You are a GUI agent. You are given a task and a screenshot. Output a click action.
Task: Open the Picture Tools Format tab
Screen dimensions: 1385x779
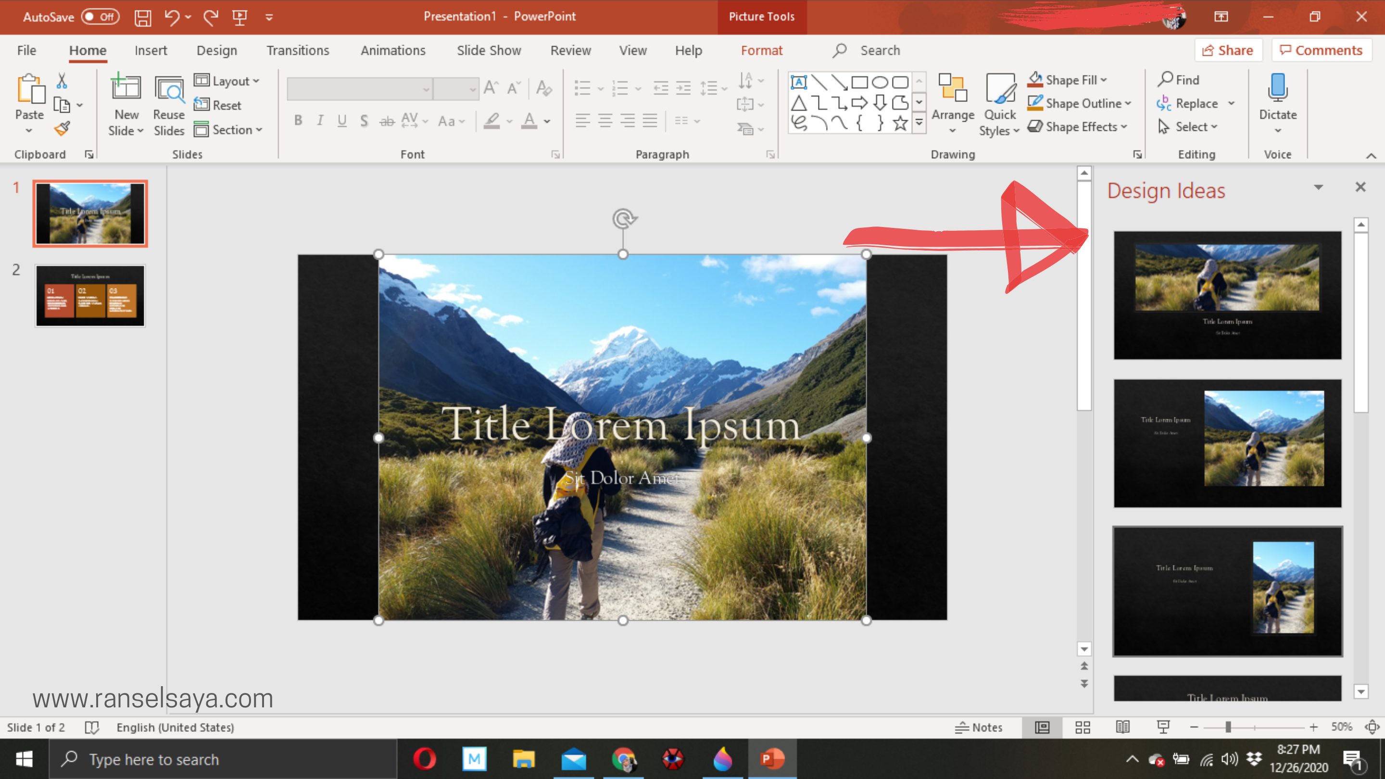coord(761,50)
